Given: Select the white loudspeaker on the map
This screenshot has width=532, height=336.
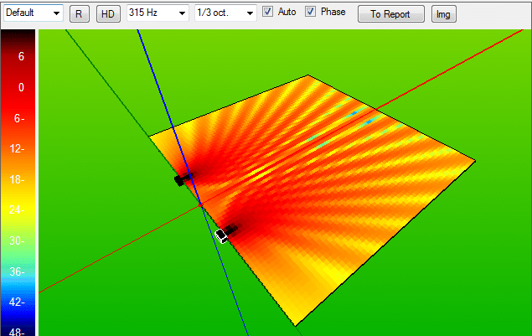Looking at the screenshot, I should tap(221, 235).
